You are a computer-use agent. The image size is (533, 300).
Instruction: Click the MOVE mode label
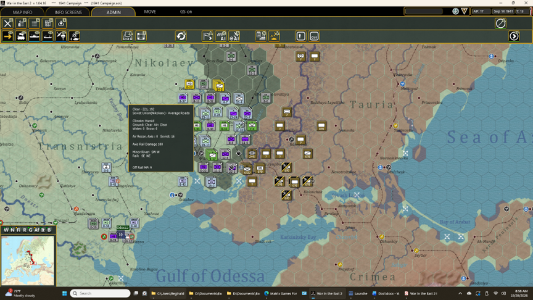pos(150,12)
